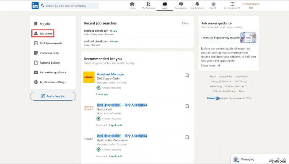Click the Messaging bar profile avatar

tap(236, 159)
